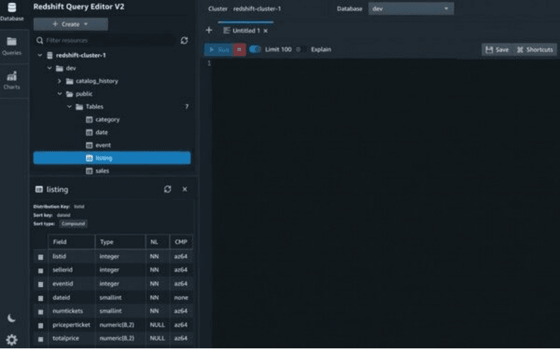The width and height of the screenshot is (560, 349).
Task: Select the date table
Action: (x=101, y=132)
